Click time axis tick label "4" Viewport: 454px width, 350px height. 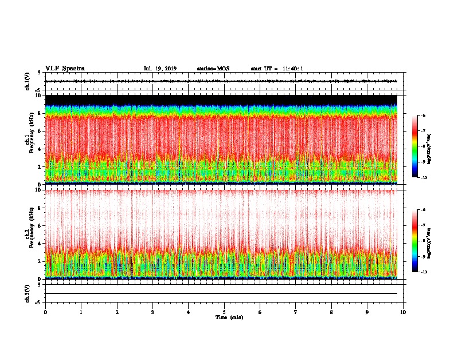pyautogui.click(x=189, y=312)
